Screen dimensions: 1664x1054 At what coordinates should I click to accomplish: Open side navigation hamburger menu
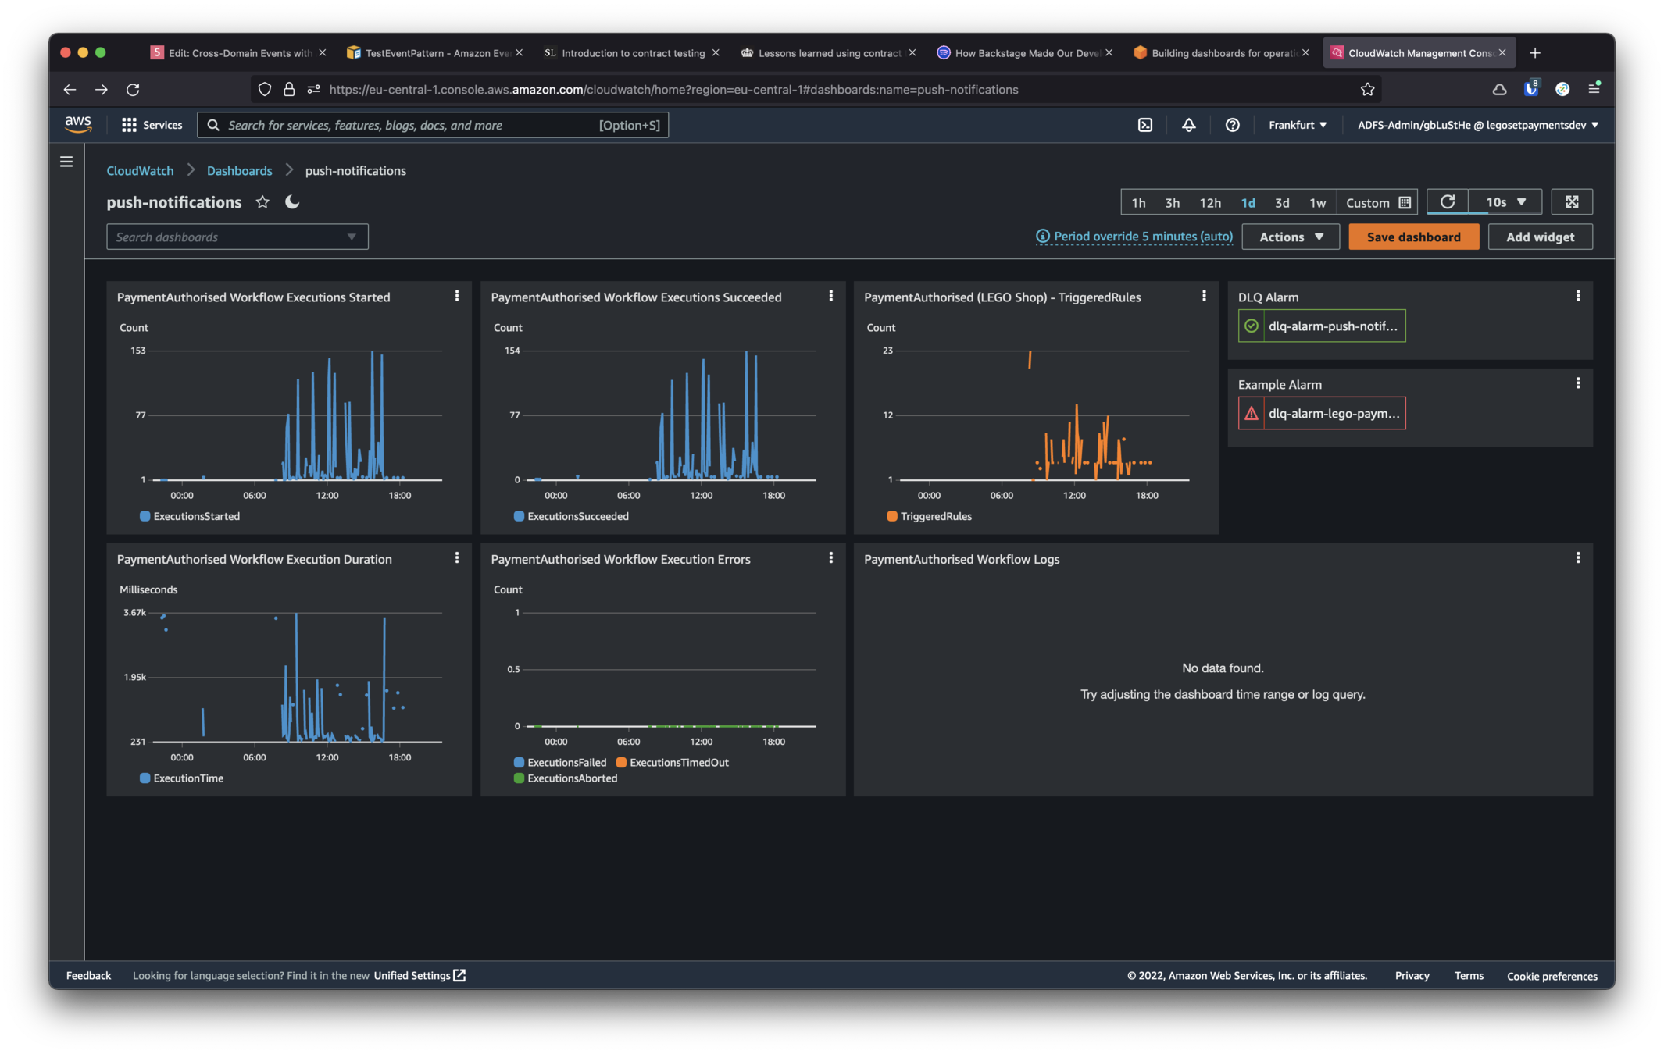tap(66, 162)
